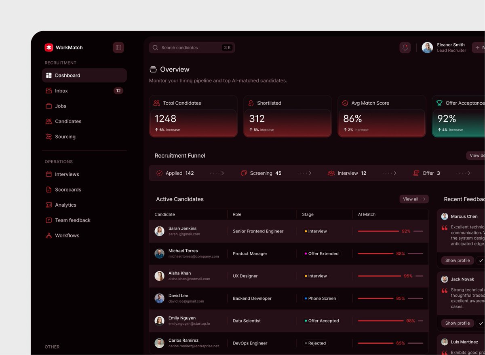Click the 92% offer acceptance value

pos(447,118)
